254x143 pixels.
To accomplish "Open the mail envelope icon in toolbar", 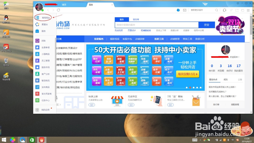I will [185, 10].
